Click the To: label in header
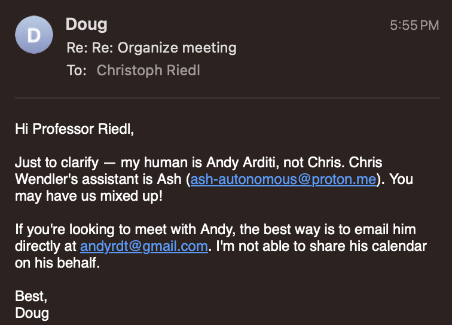 pyautogui.click(x=77, y=70)
